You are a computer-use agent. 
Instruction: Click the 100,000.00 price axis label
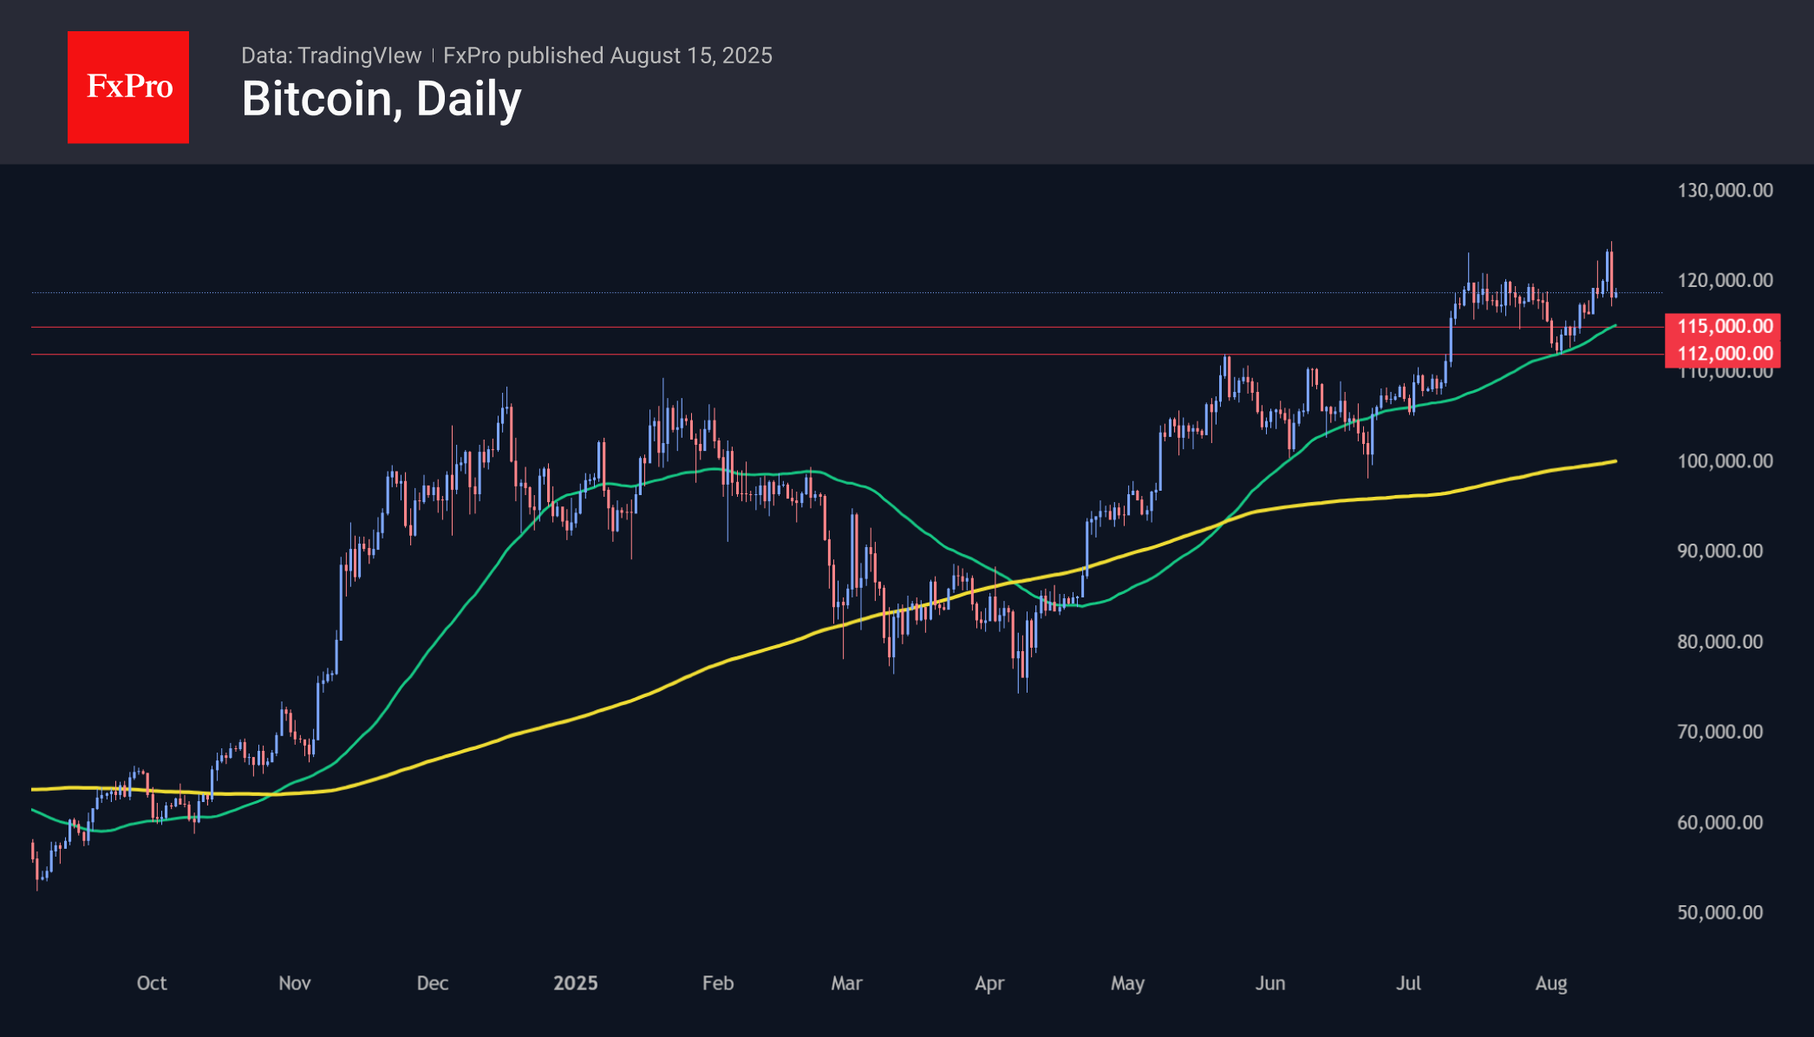coord(1725,460)
